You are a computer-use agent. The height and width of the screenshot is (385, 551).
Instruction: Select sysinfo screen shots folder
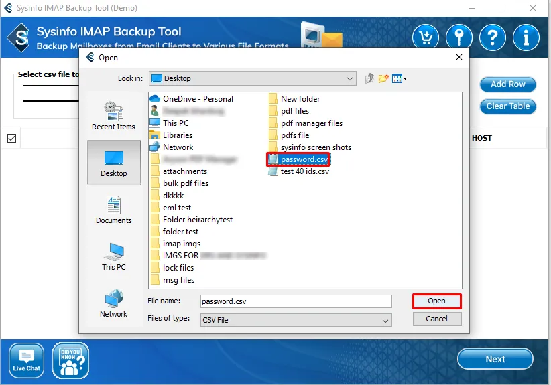310,147
